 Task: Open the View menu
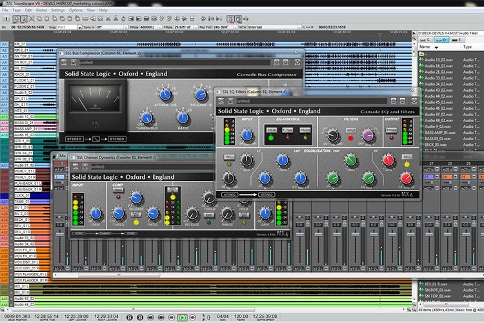click(x=91, y=10)
